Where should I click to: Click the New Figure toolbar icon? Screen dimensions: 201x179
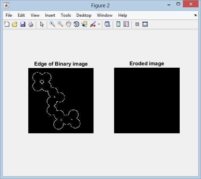pos(7,24)
